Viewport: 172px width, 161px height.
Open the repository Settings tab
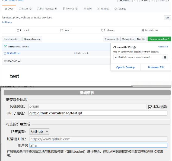[120, 9]
